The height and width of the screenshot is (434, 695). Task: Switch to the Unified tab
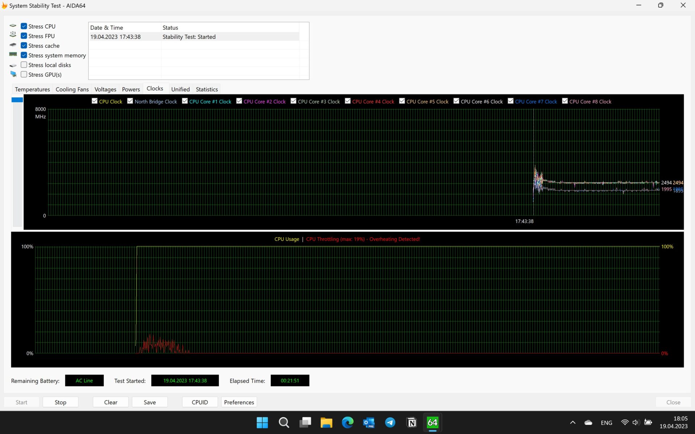(180, 89)
